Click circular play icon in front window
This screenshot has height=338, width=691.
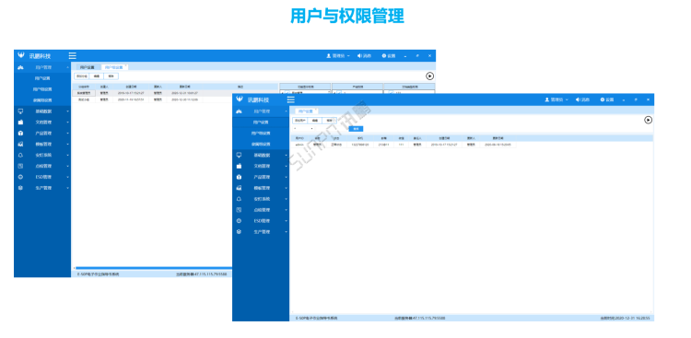(x=648, y=120)
